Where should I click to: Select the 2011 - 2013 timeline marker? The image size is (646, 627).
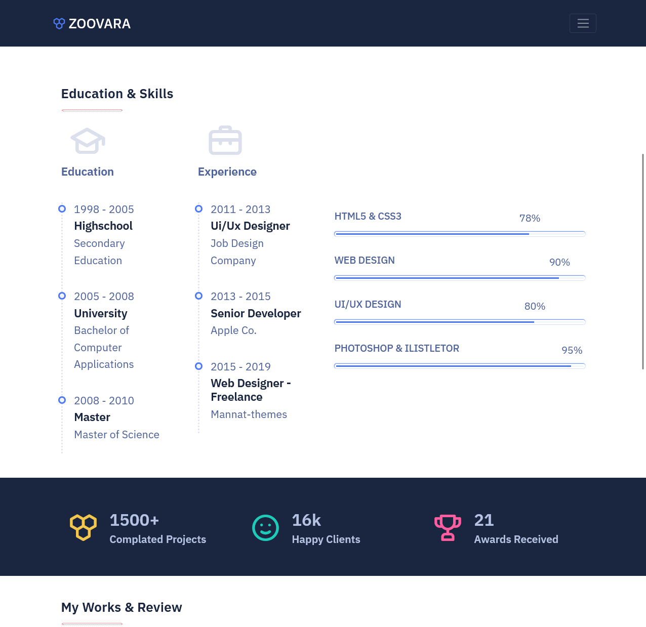click(x=198, y=209)
